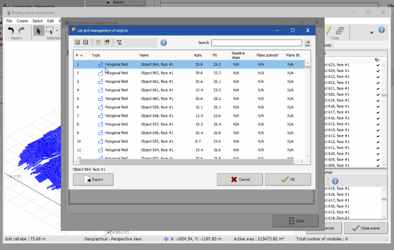The height and width of the screenshot is (250, 394).
Task: Sort by the Baseline slope column header
Action: pos(242,55)
